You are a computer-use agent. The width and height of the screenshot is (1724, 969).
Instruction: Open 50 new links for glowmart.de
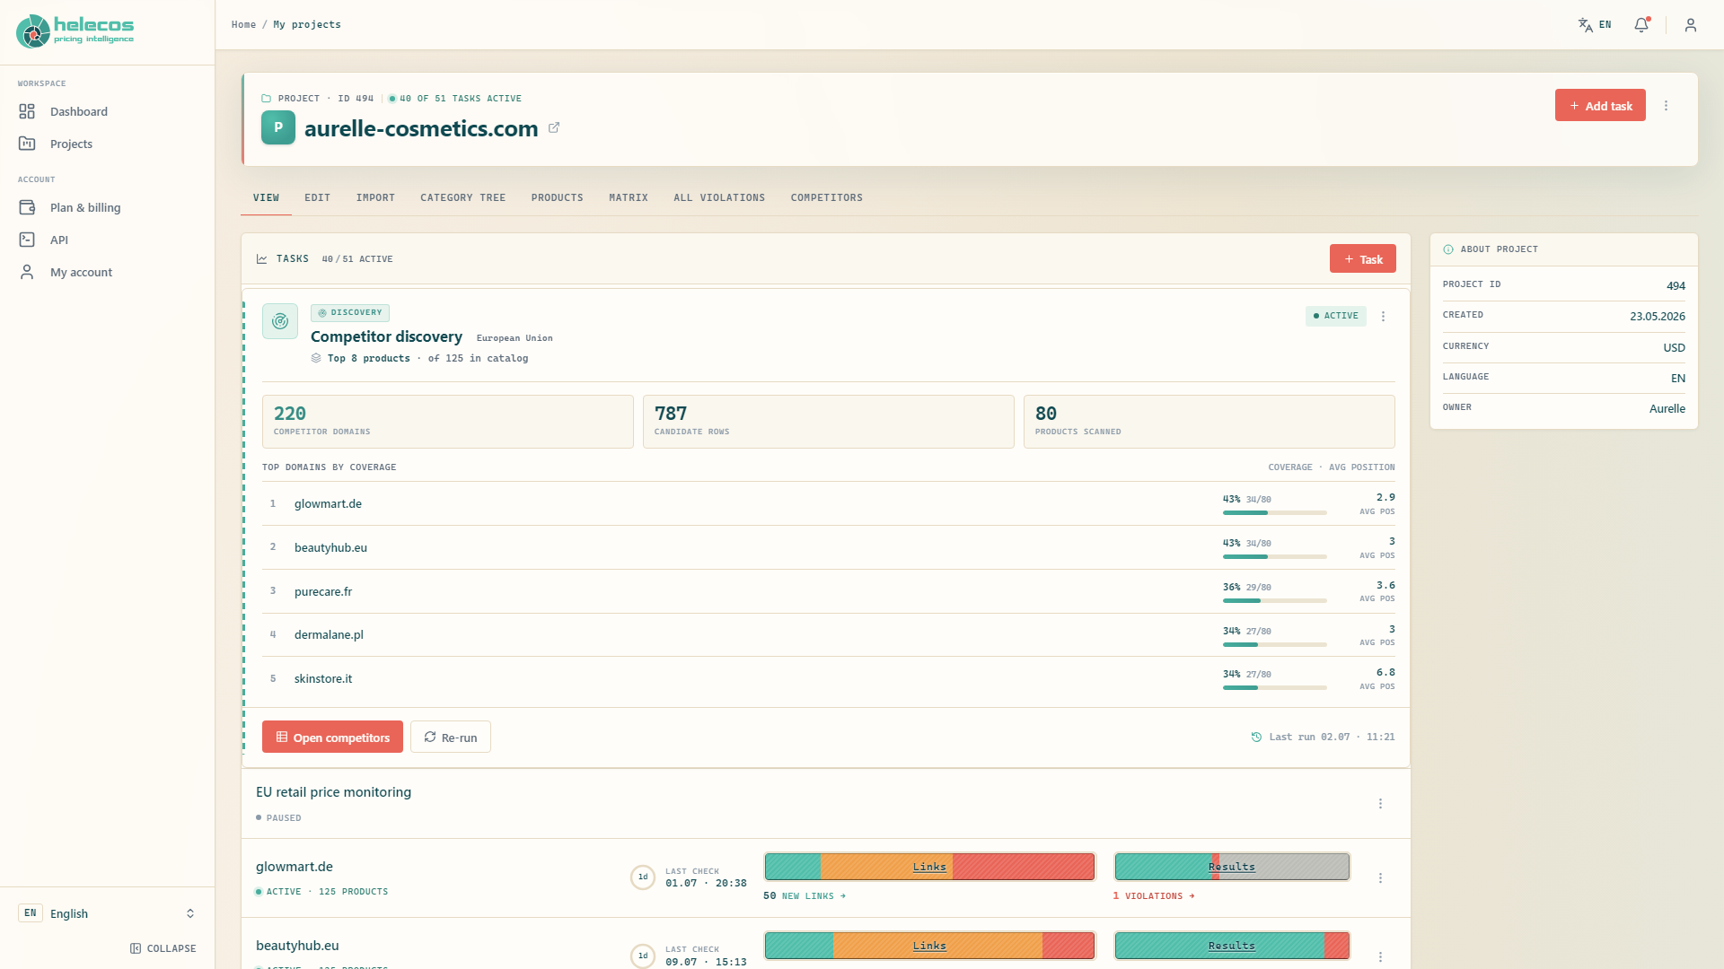click(x=805, y=896)
